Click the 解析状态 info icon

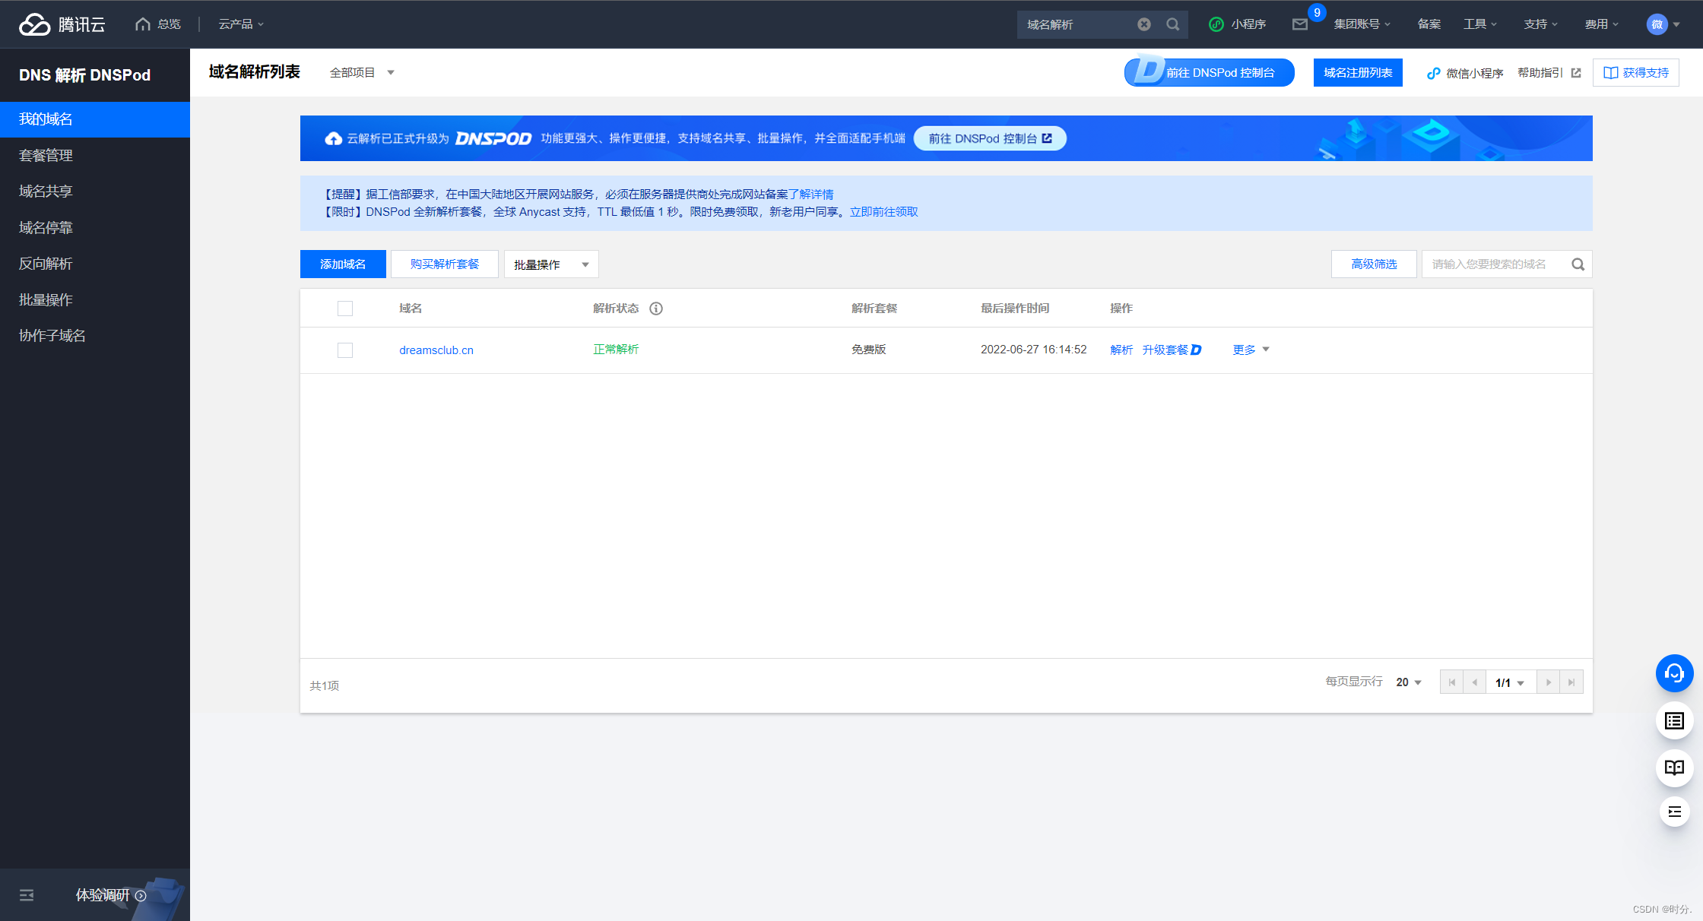click(656, 309)
